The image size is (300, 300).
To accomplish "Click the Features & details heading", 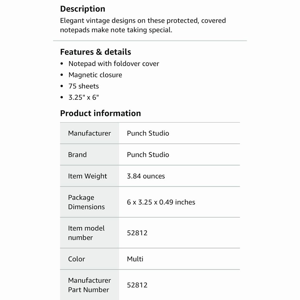I will pos(96,52).
